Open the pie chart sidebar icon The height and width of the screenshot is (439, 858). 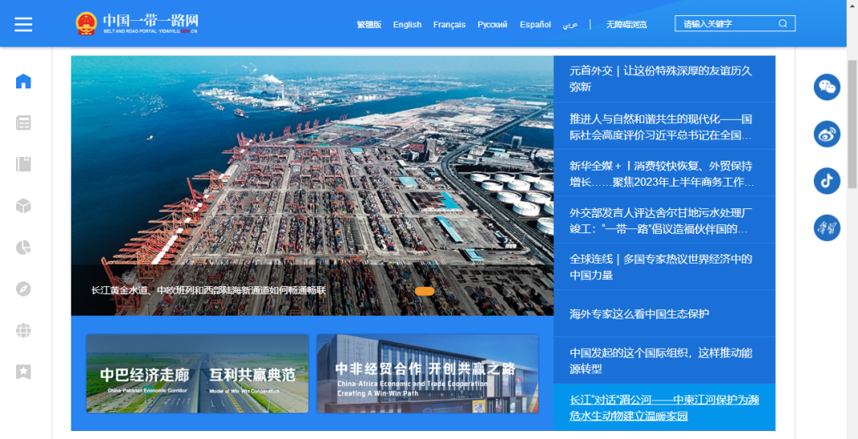coord(23,247)
